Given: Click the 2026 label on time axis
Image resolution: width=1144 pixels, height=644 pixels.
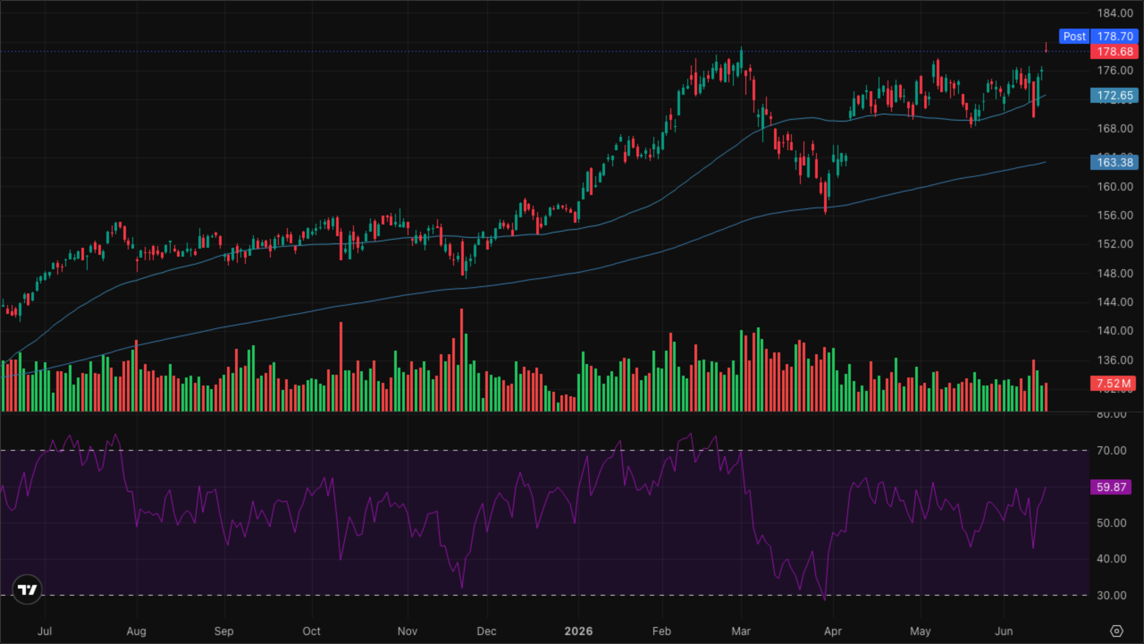Looking at the screenshot, I should 578,631.
